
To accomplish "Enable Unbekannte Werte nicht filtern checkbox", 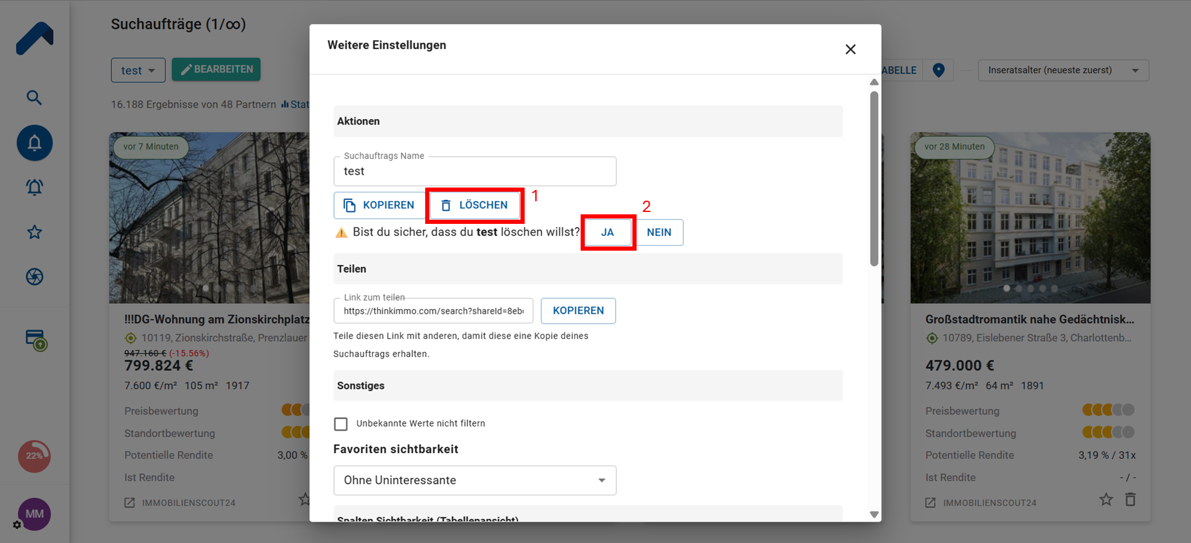I will coord(341,424).
